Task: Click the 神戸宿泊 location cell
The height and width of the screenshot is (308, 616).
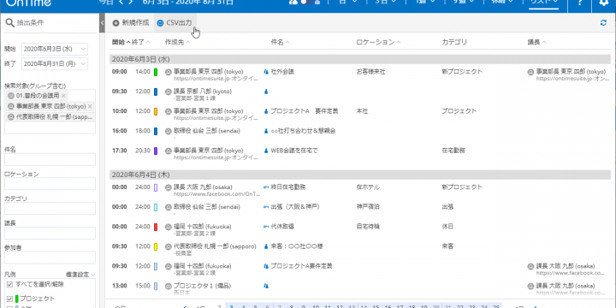Action: [x=368, y=207]
